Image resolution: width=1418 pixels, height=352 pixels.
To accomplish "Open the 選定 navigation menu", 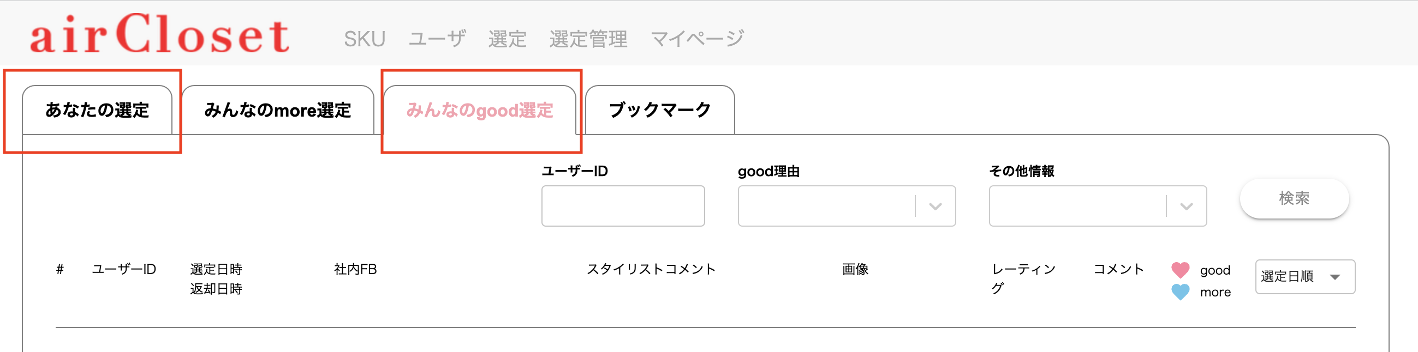I will point(507,39).
